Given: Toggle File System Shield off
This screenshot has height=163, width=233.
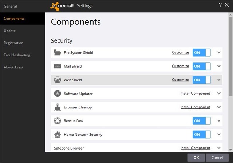Looking at the screenshot, I should pyautogui.click(x=201, y=53).
